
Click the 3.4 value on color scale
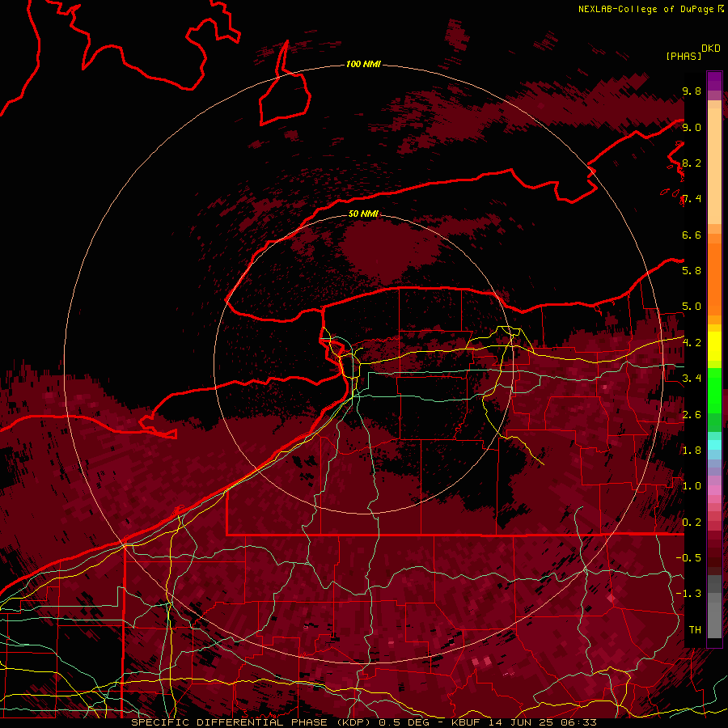pos(692,379)
